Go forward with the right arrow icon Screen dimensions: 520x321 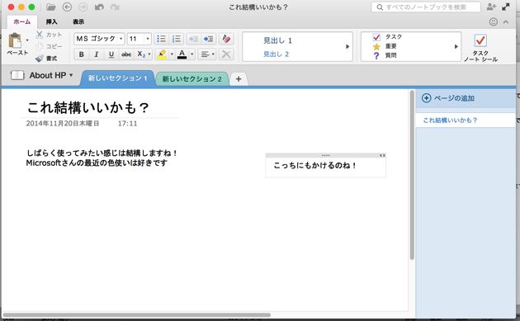[83, 7]
